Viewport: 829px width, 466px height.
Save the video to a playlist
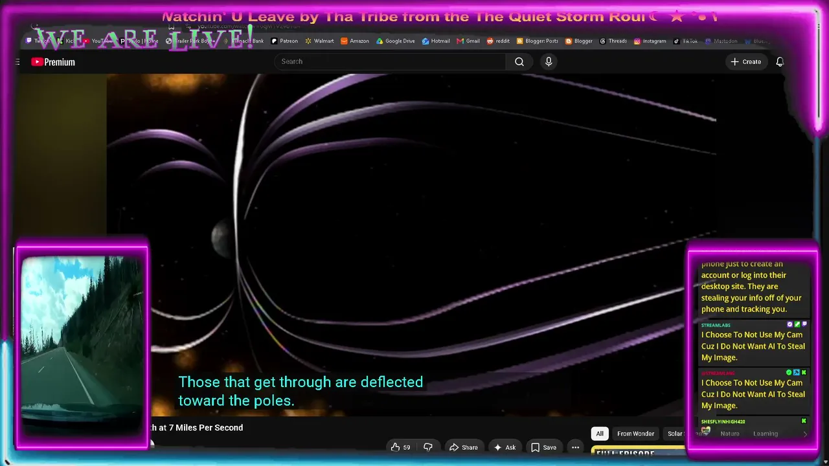[x=543, y=447]
